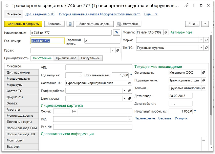Viewport: 215px width, 154px height.
Task: Click Заполнить по модели button
Action: [x=95, y=24]
